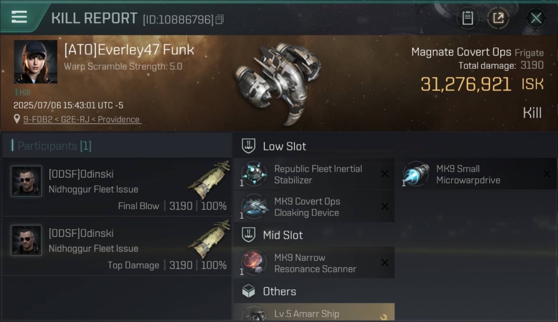Click the share export icon
Screen dimensions: 558x322
pyautogui.click(x=498, y=18)
